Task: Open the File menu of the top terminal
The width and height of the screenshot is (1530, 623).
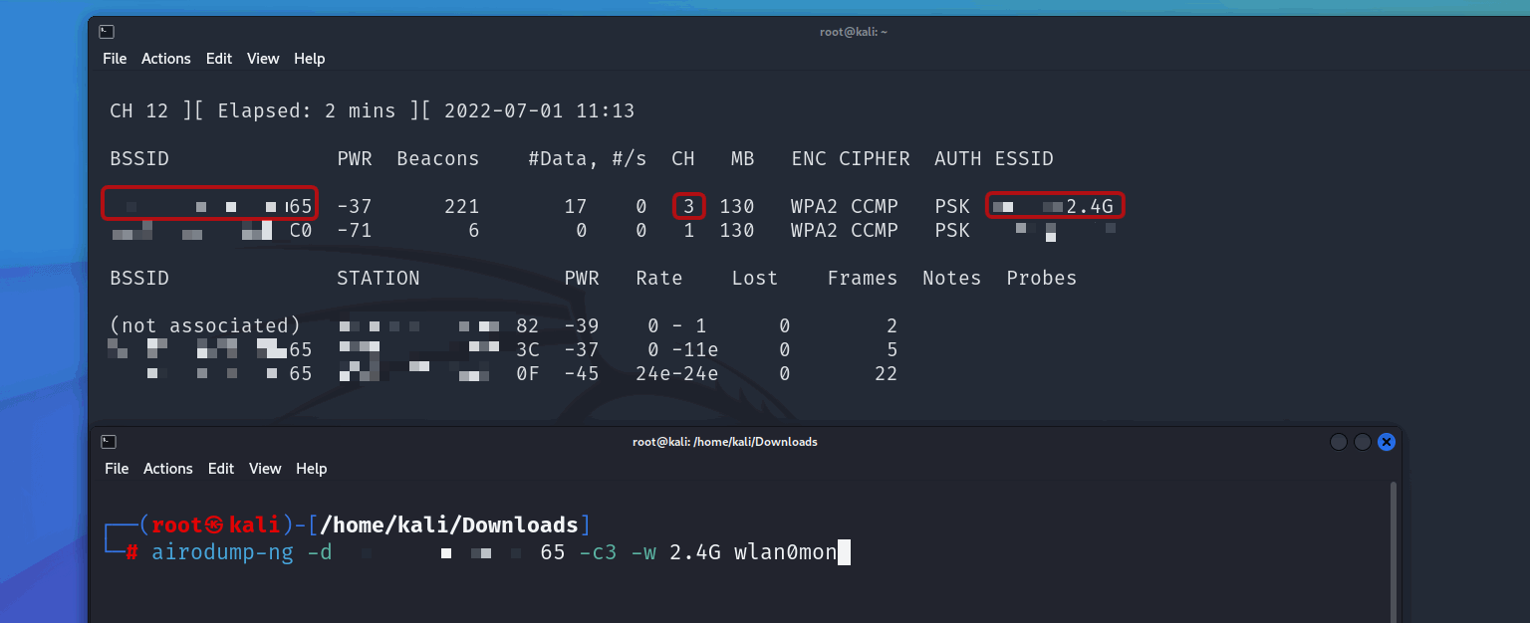Action: [x=114, y=58]
